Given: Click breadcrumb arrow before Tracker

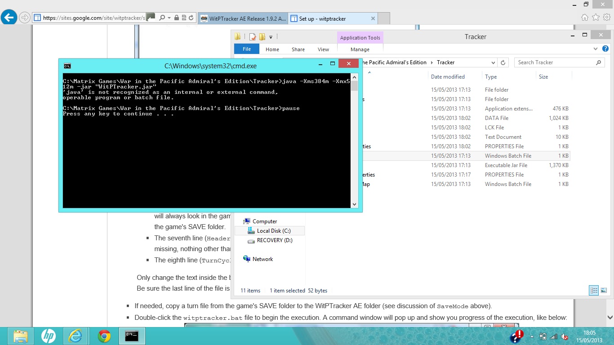Looking at the screenshot, I should pyautogui.click(x=432, y=62).
